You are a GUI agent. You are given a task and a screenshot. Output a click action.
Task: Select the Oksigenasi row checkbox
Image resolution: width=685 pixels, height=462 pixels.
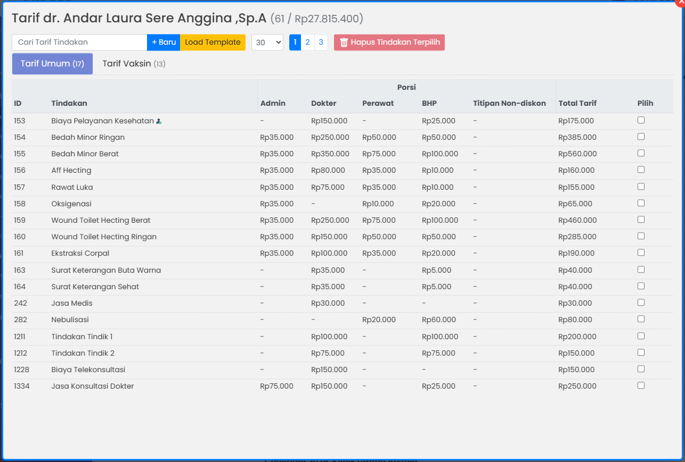coord(641,203)
